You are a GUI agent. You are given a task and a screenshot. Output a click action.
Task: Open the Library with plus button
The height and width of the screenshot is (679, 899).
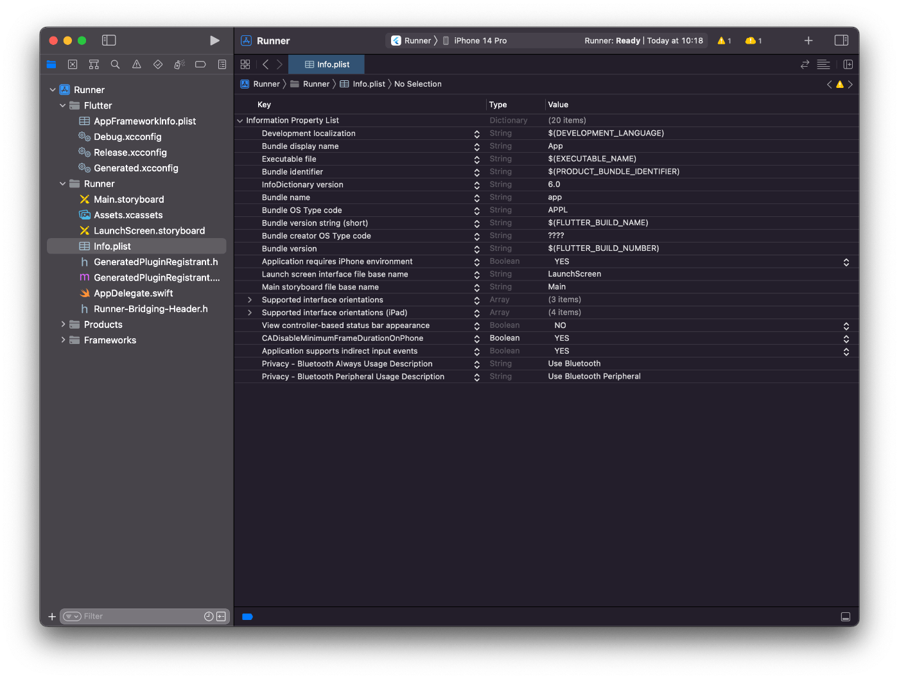point(808,40)
